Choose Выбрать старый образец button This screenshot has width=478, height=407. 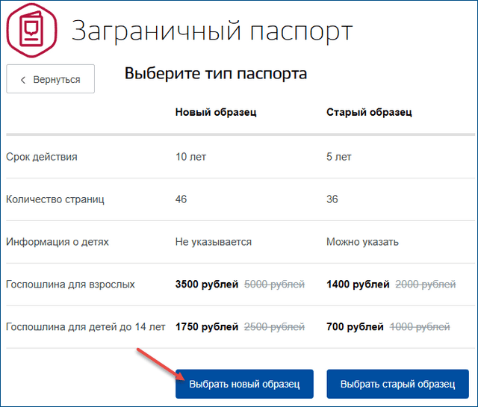[x=398, y=384]
